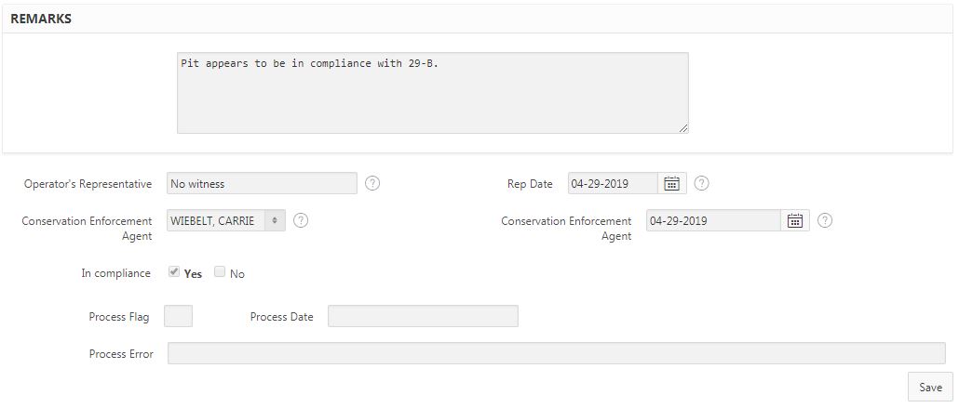The width and height of the screenshot is (959, 408).
Task: Click help icon beside Operator's Representative field
Action: [x=372, y=183]
